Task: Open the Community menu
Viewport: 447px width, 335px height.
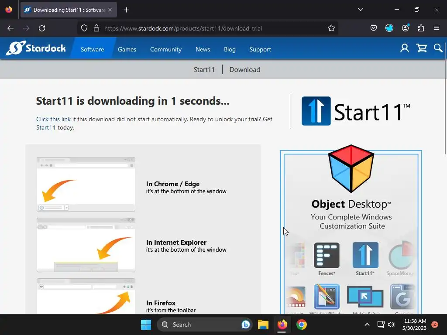Action: pos(165,49)
